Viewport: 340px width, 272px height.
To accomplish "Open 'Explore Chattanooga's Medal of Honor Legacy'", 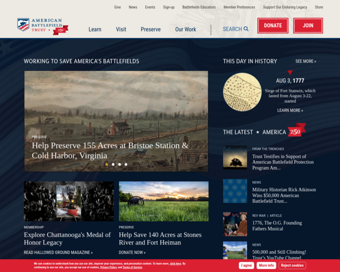I will 67,239.
